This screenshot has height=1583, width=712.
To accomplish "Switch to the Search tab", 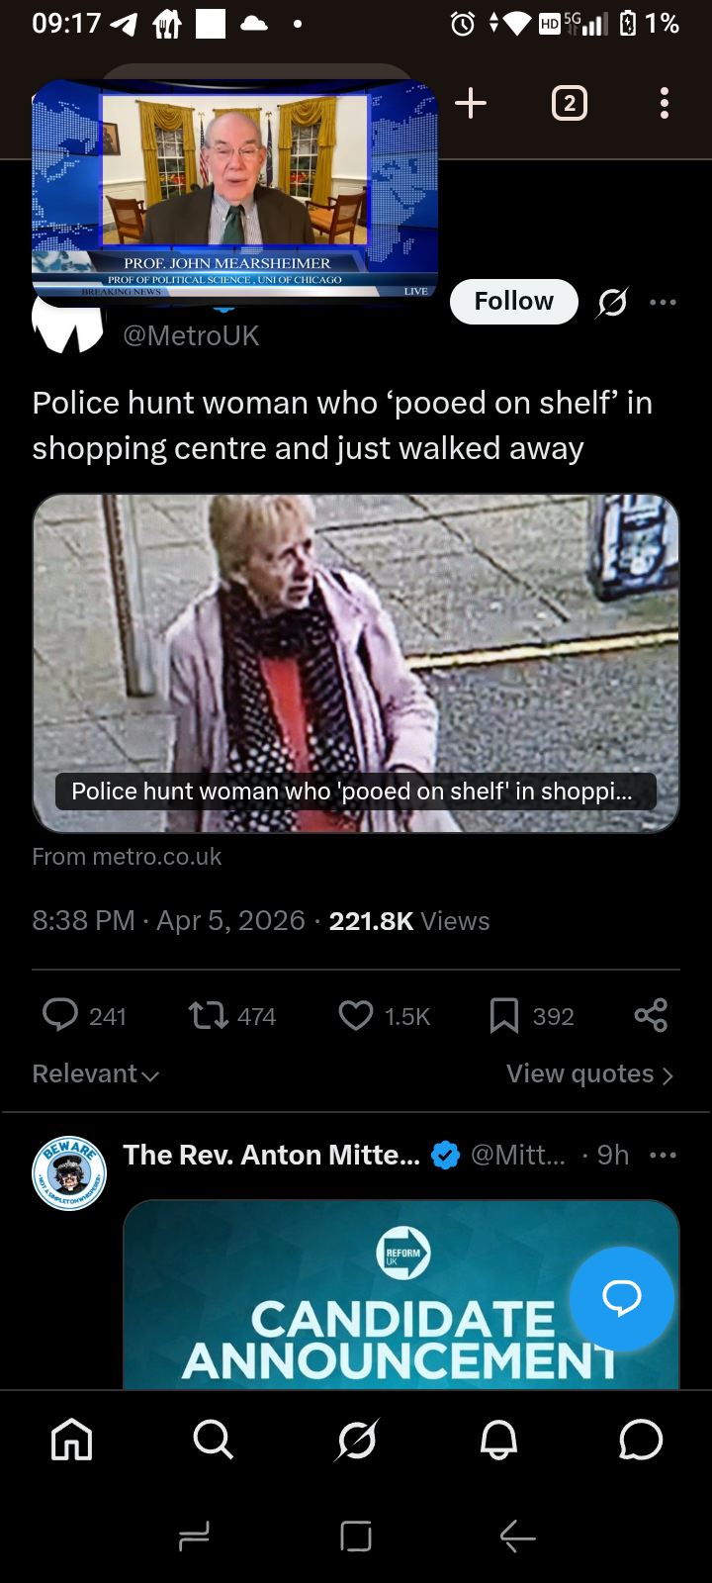I will (x=213, y=1440).
